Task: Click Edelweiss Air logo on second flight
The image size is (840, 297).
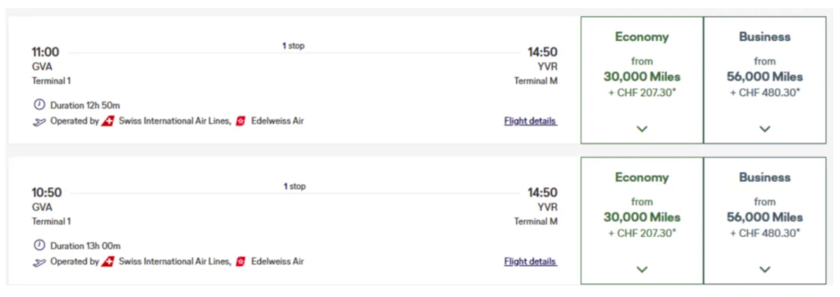Action: 241,262
